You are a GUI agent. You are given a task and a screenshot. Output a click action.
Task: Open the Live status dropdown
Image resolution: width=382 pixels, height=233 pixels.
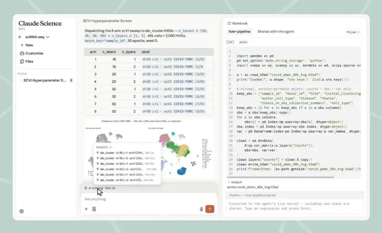(x=353, y=32)
